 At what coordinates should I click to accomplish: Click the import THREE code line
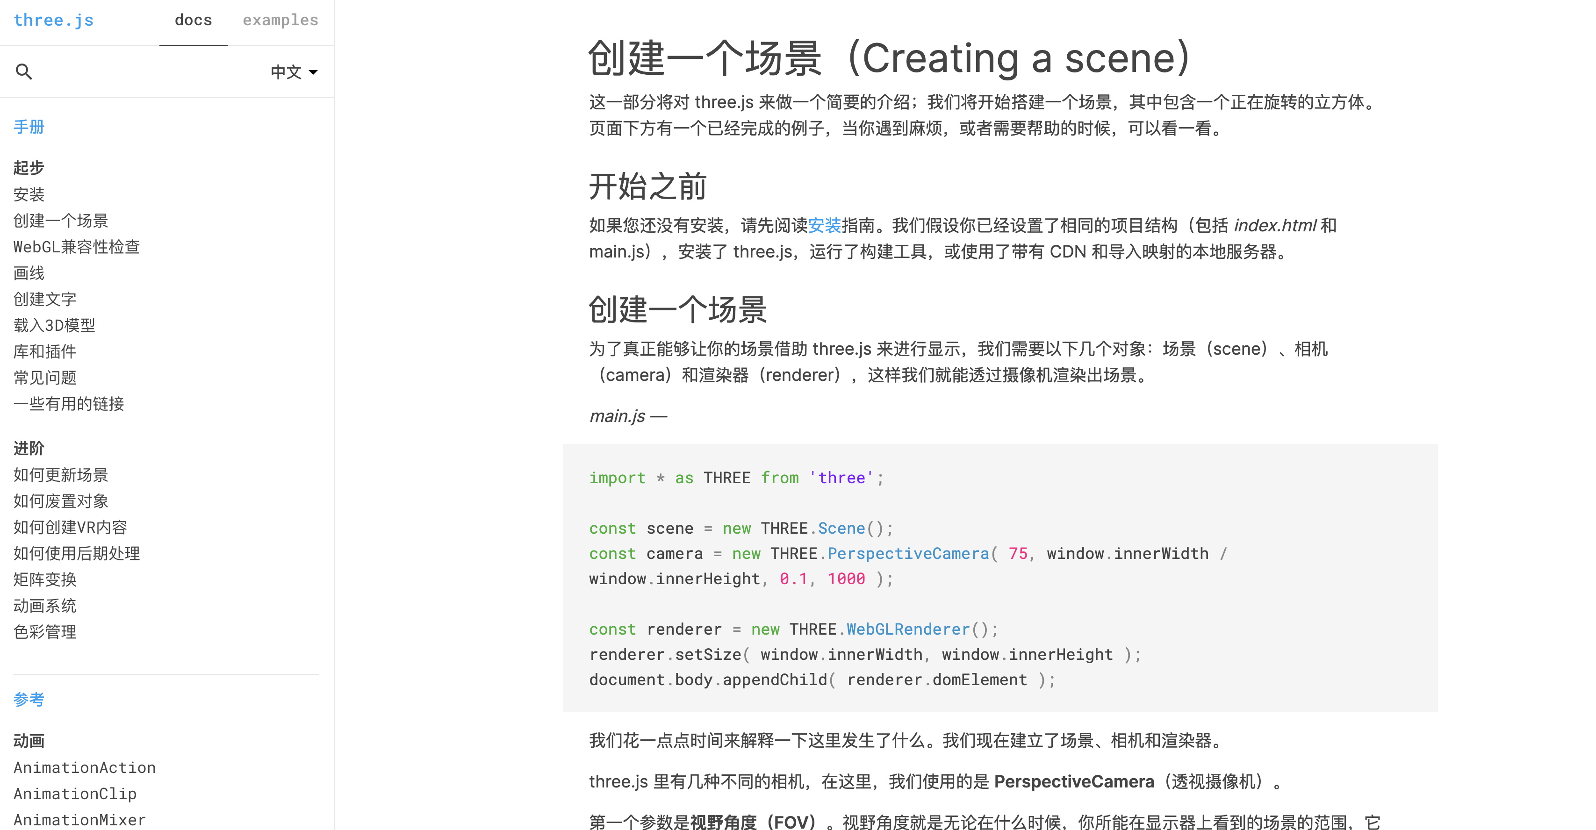(x=737, y=478)
